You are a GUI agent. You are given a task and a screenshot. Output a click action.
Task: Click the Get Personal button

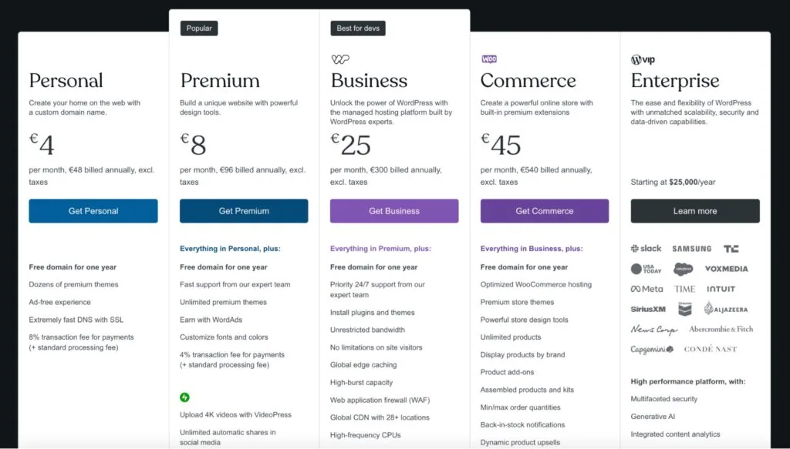93,210
